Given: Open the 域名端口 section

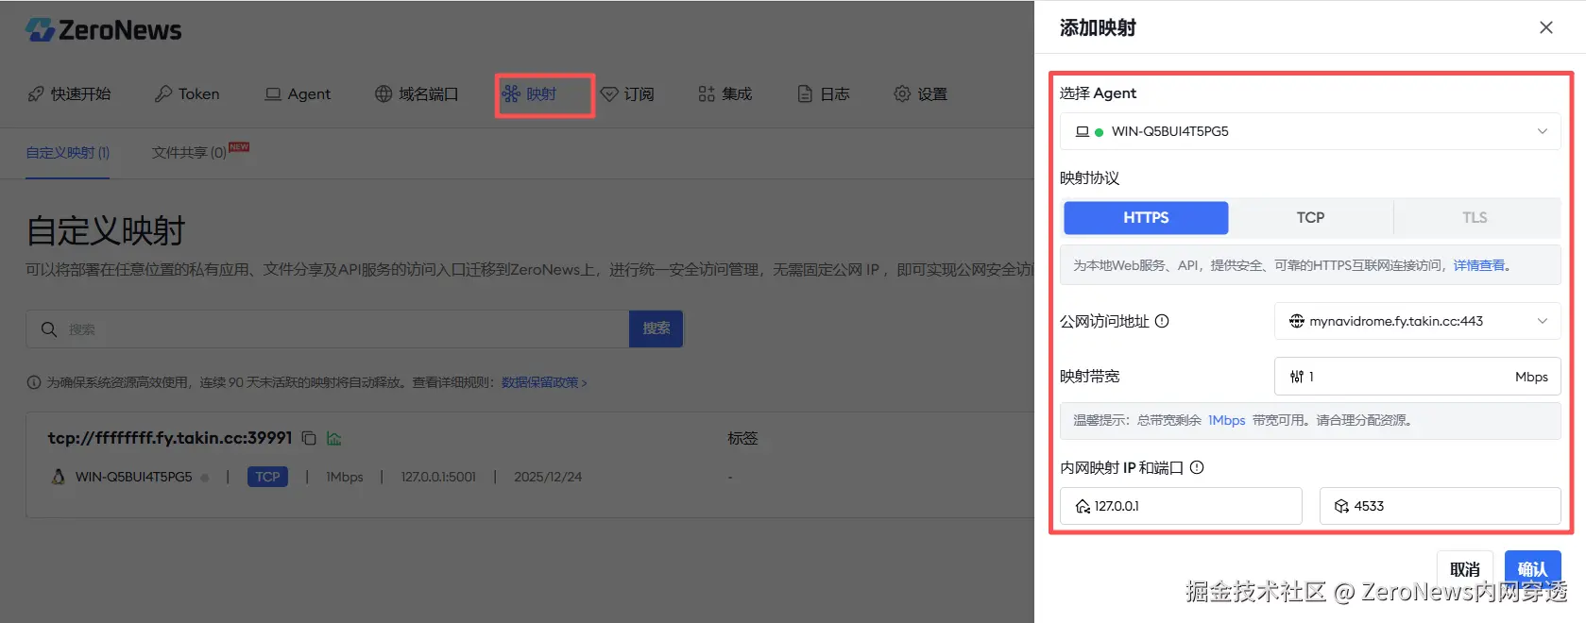Looking at the screenshot, I should point(417,93).
